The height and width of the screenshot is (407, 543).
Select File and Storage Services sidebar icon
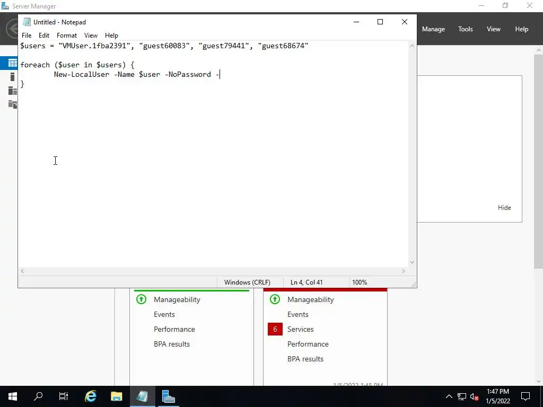pyautogui.click(x=13, y=104)
